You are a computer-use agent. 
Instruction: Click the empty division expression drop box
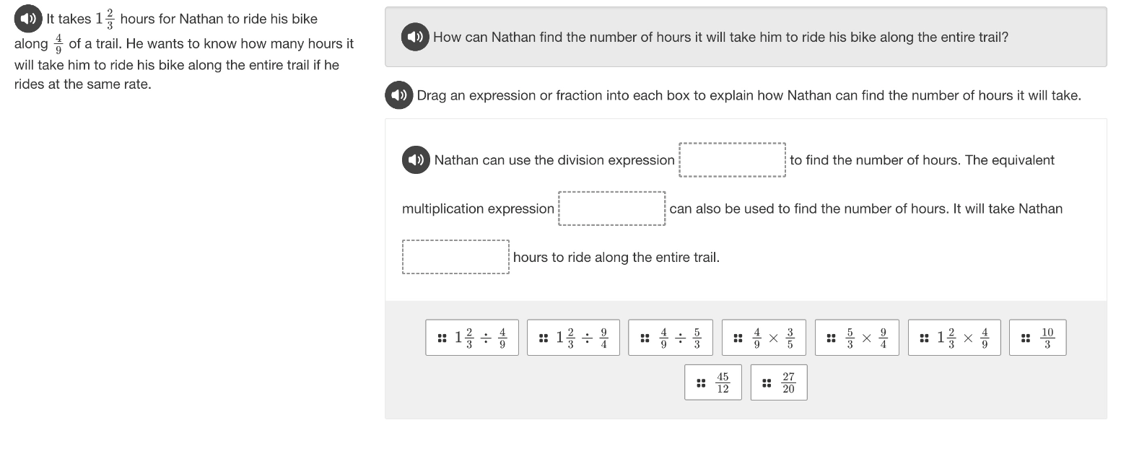tap(733, 159)
